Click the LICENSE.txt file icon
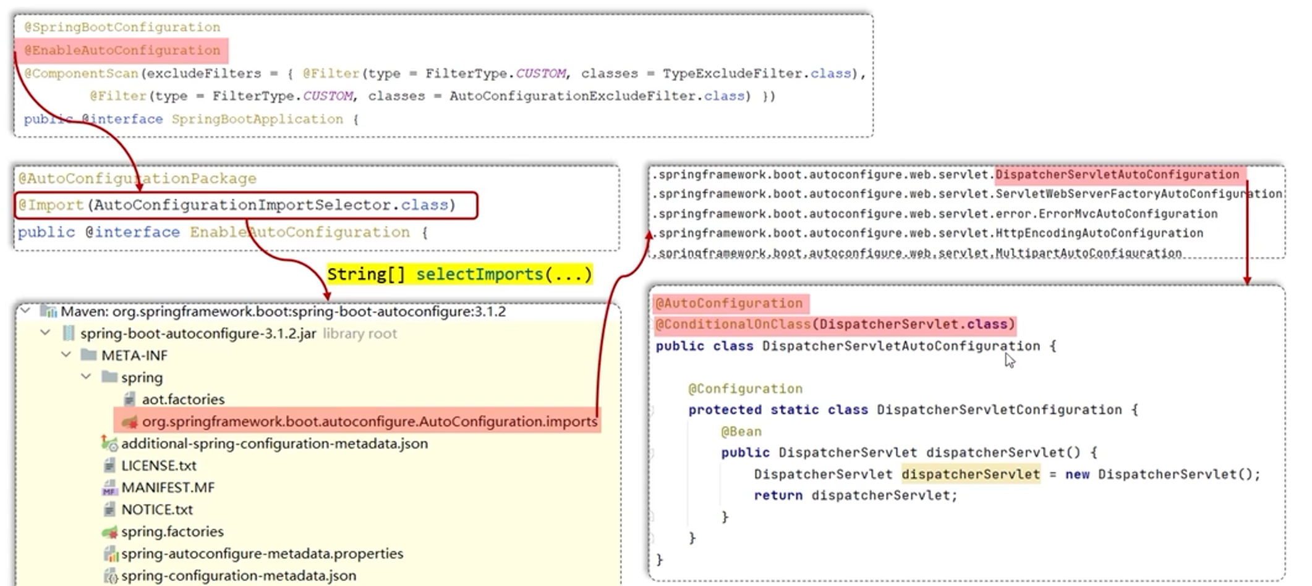Image resolution: width=1312 pixels, height=586 pixels. point(109,466)
